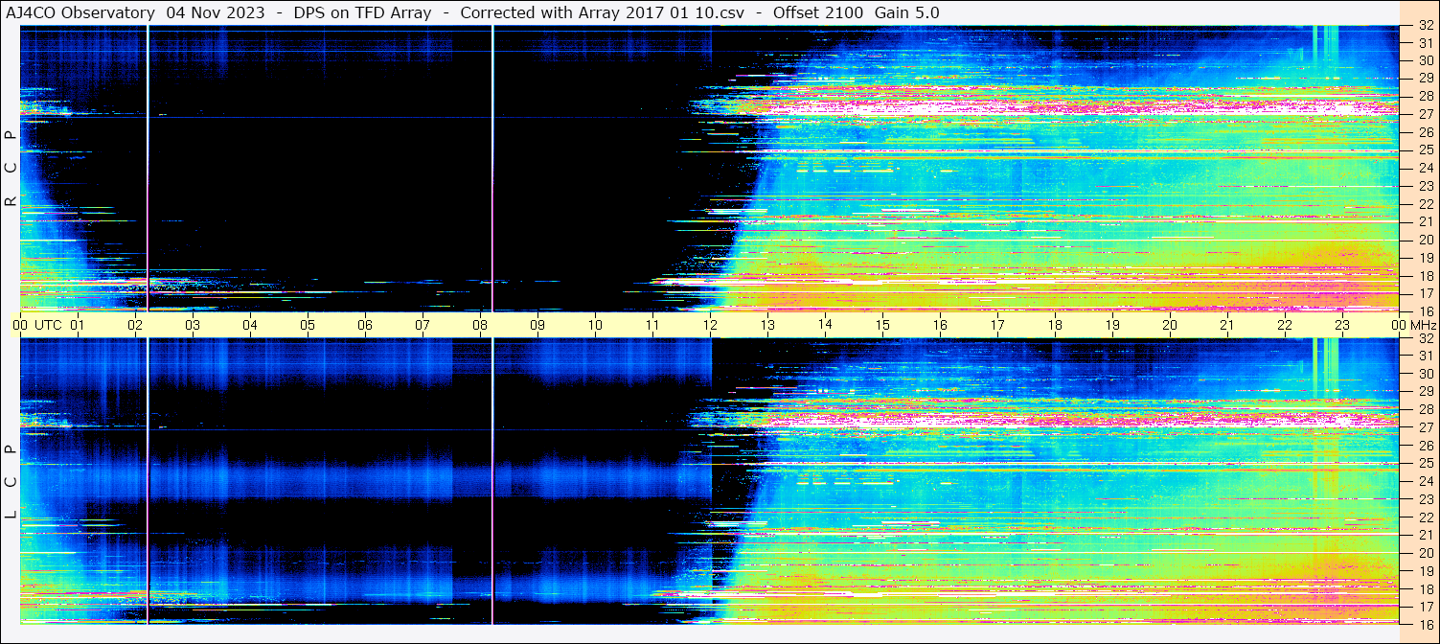Click the 03 hour tick on time axis
Image resolution: width=1440 pixels, height=644 pixels.
coord(193,325)
